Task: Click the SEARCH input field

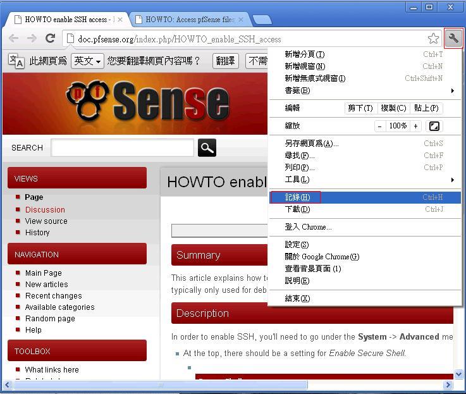Action: [x=122, y=147]
